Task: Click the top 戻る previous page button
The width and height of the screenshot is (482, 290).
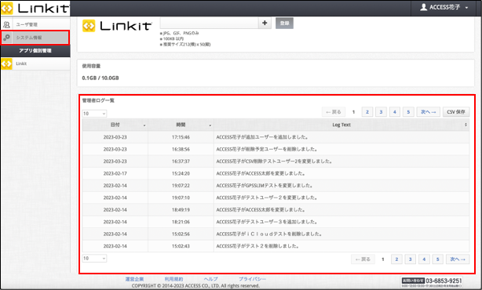Action: coord(334,112)
